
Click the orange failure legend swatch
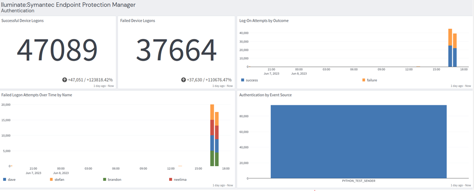364,81
